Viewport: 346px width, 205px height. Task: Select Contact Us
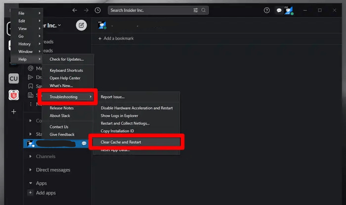pyautogui.click(x=59, y=127)
